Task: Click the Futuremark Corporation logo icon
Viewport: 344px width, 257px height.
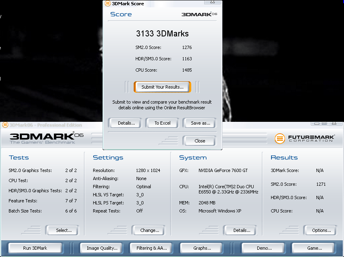Action: click(x=280, y=139)
